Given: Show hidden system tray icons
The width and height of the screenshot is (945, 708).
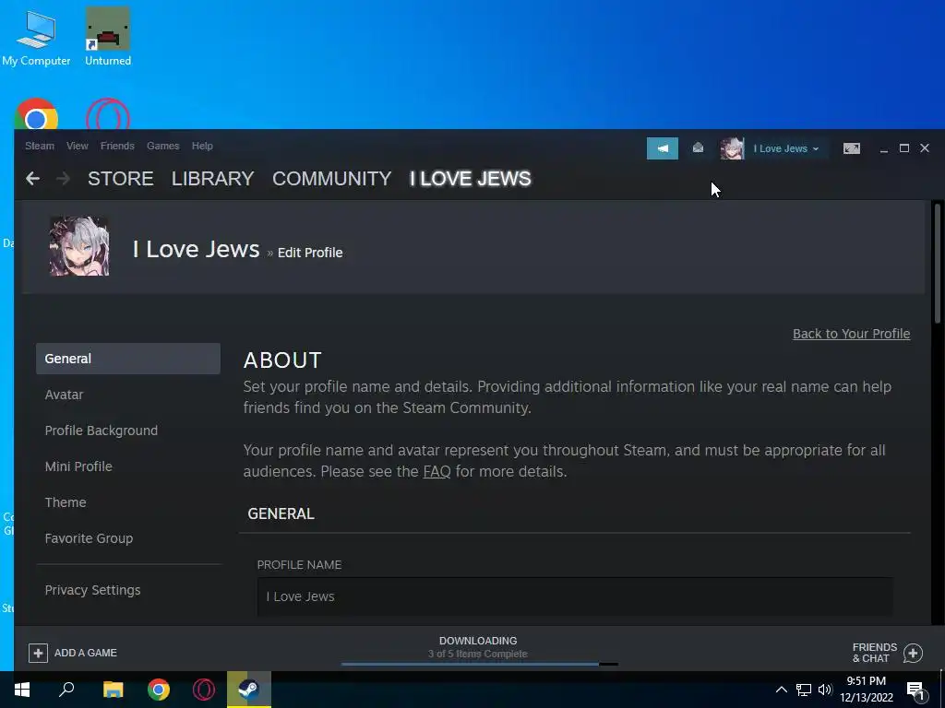Looking at the screenshot, I should 781,690.
